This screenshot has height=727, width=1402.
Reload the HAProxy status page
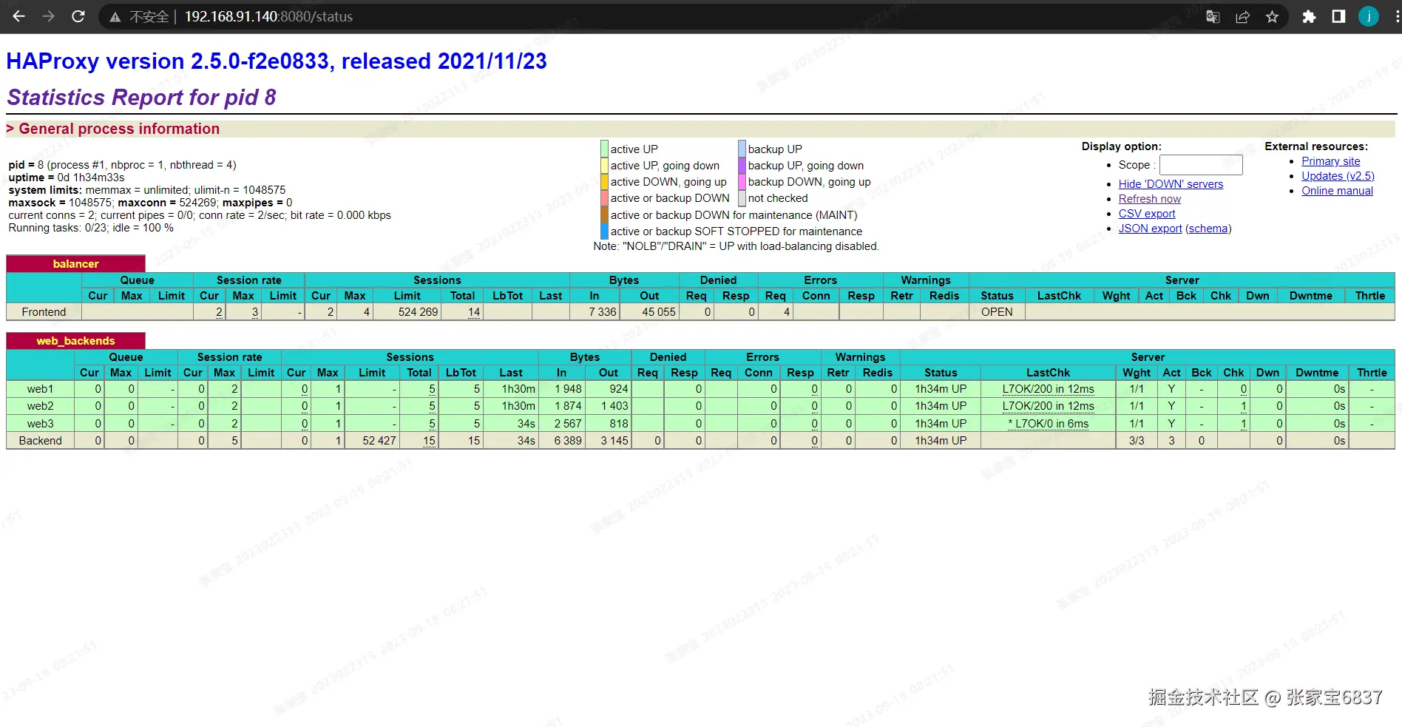point(78,16)
